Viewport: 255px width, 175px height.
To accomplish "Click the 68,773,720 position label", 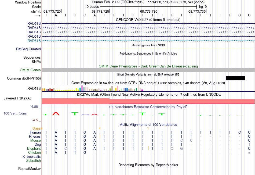I will point(52,11).
